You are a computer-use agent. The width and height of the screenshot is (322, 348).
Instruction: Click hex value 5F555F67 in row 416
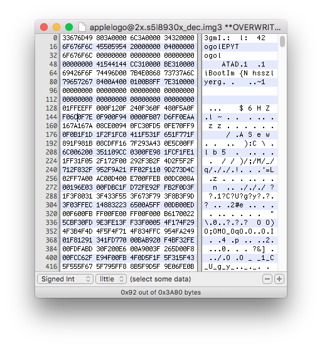(x=77, y=266)
